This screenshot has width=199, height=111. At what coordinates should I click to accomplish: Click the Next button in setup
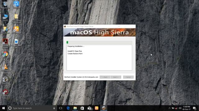[116, 77]
